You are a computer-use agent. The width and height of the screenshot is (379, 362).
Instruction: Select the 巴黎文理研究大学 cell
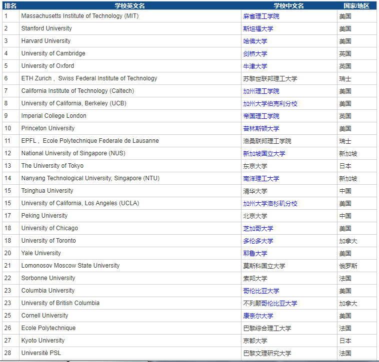289,353
